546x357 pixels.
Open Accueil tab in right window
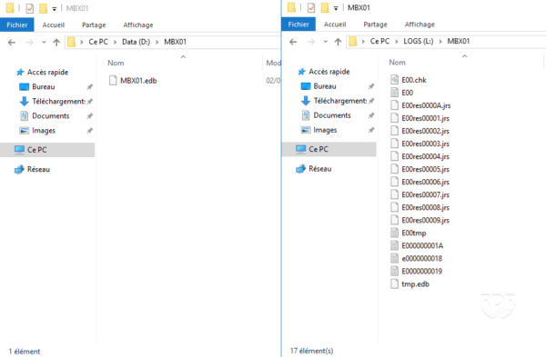coord(335,25)
